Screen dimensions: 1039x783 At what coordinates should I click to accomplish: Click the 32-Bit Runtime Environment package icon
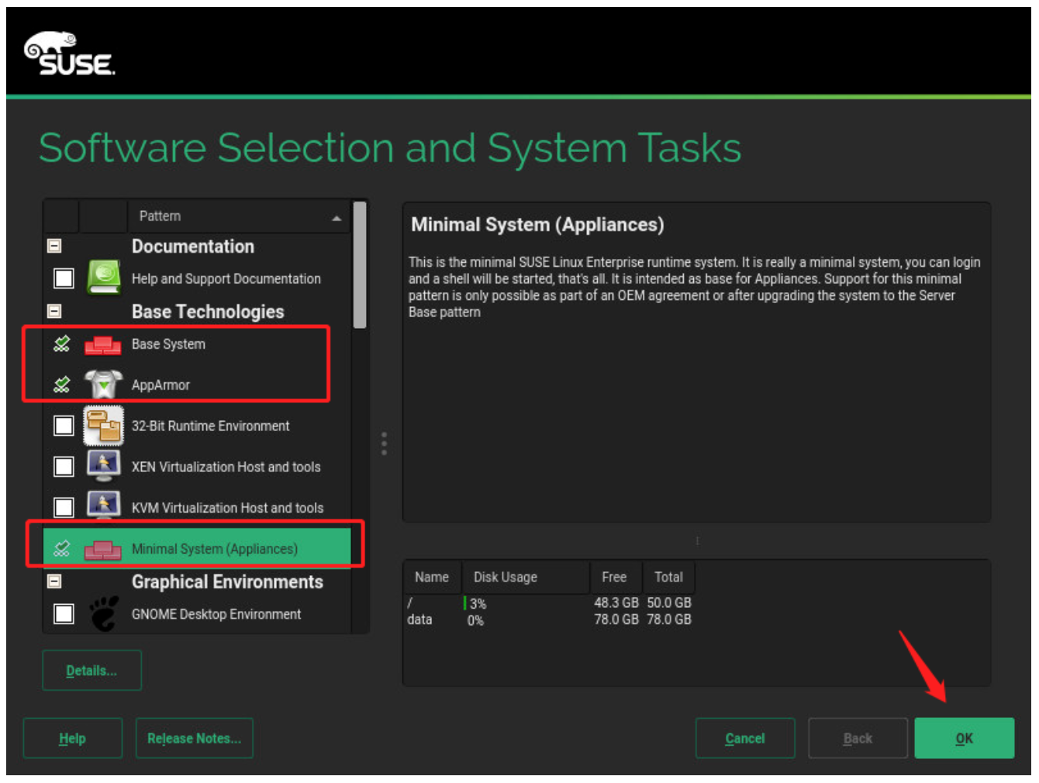pos(103,426)
